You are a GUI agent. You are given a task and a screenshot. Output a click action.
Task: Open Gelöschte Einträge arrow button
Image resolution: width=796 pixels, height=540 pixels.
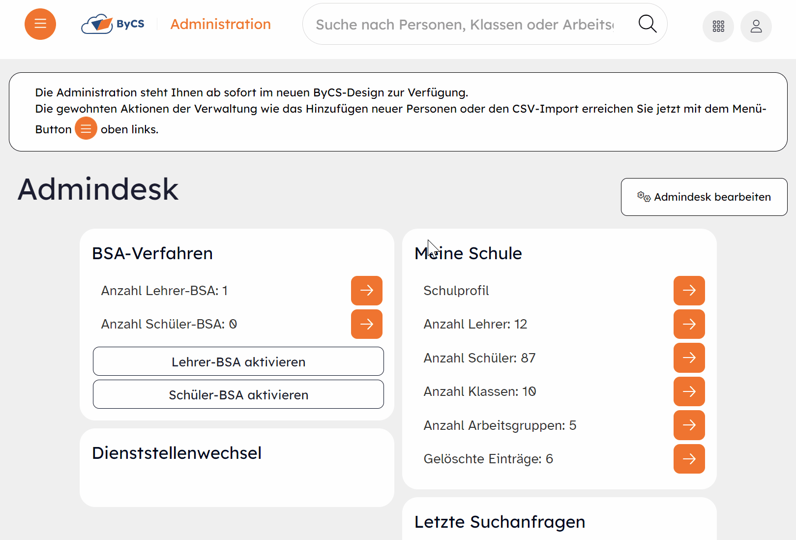point(689,459)
